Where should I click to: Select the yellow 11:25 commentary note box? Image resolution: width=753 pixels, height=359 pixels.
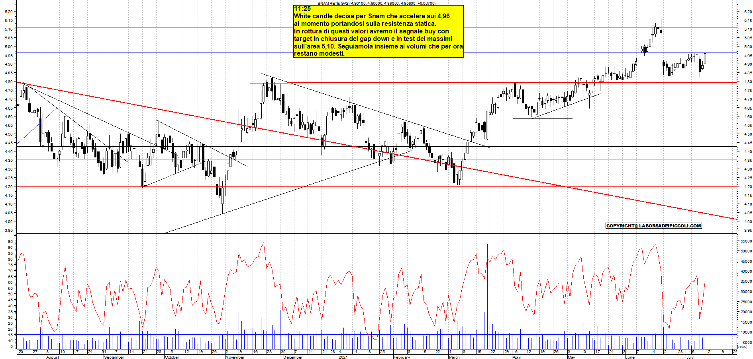[x=378, y=31]
